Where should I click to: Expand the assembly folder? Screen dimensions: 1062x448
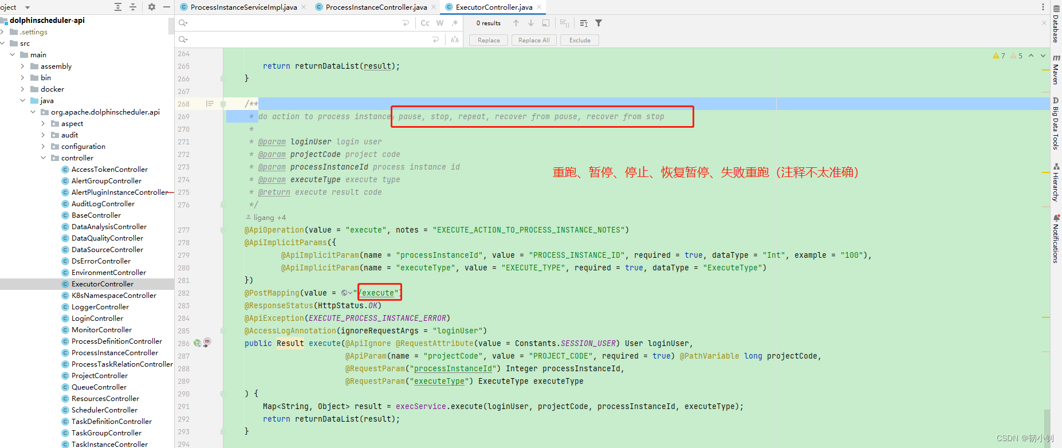23,66
